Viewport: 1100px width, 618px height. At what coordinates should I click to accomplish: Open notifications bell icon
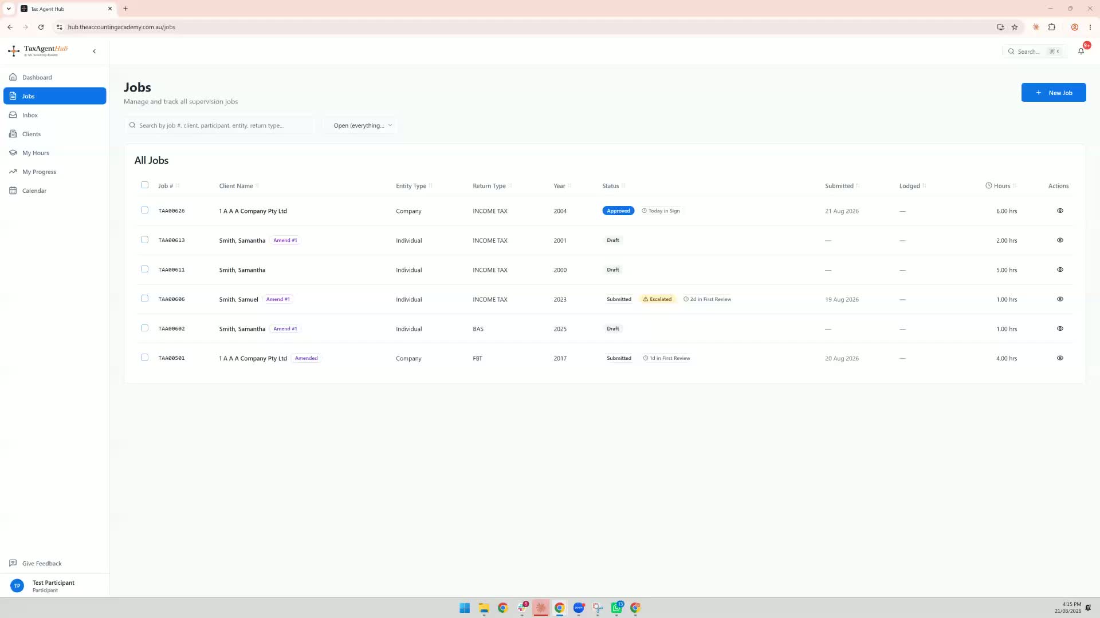(1081, 51)
